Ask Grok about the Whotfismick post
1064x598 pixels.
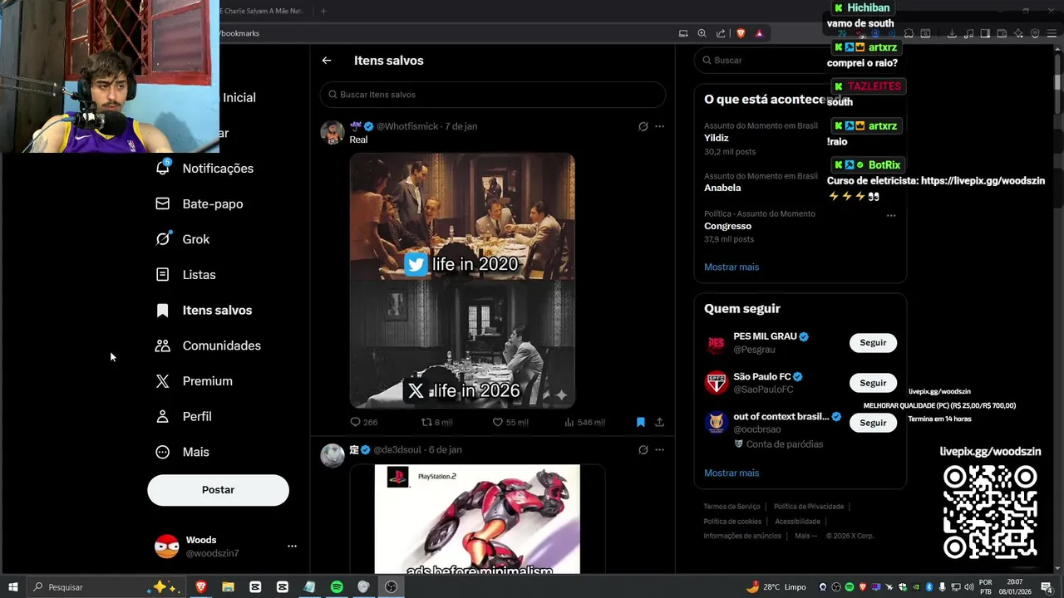[643, 126]
